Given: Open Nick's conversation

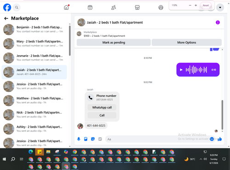Looking at the screenshot, I should (x=34, y=115).
